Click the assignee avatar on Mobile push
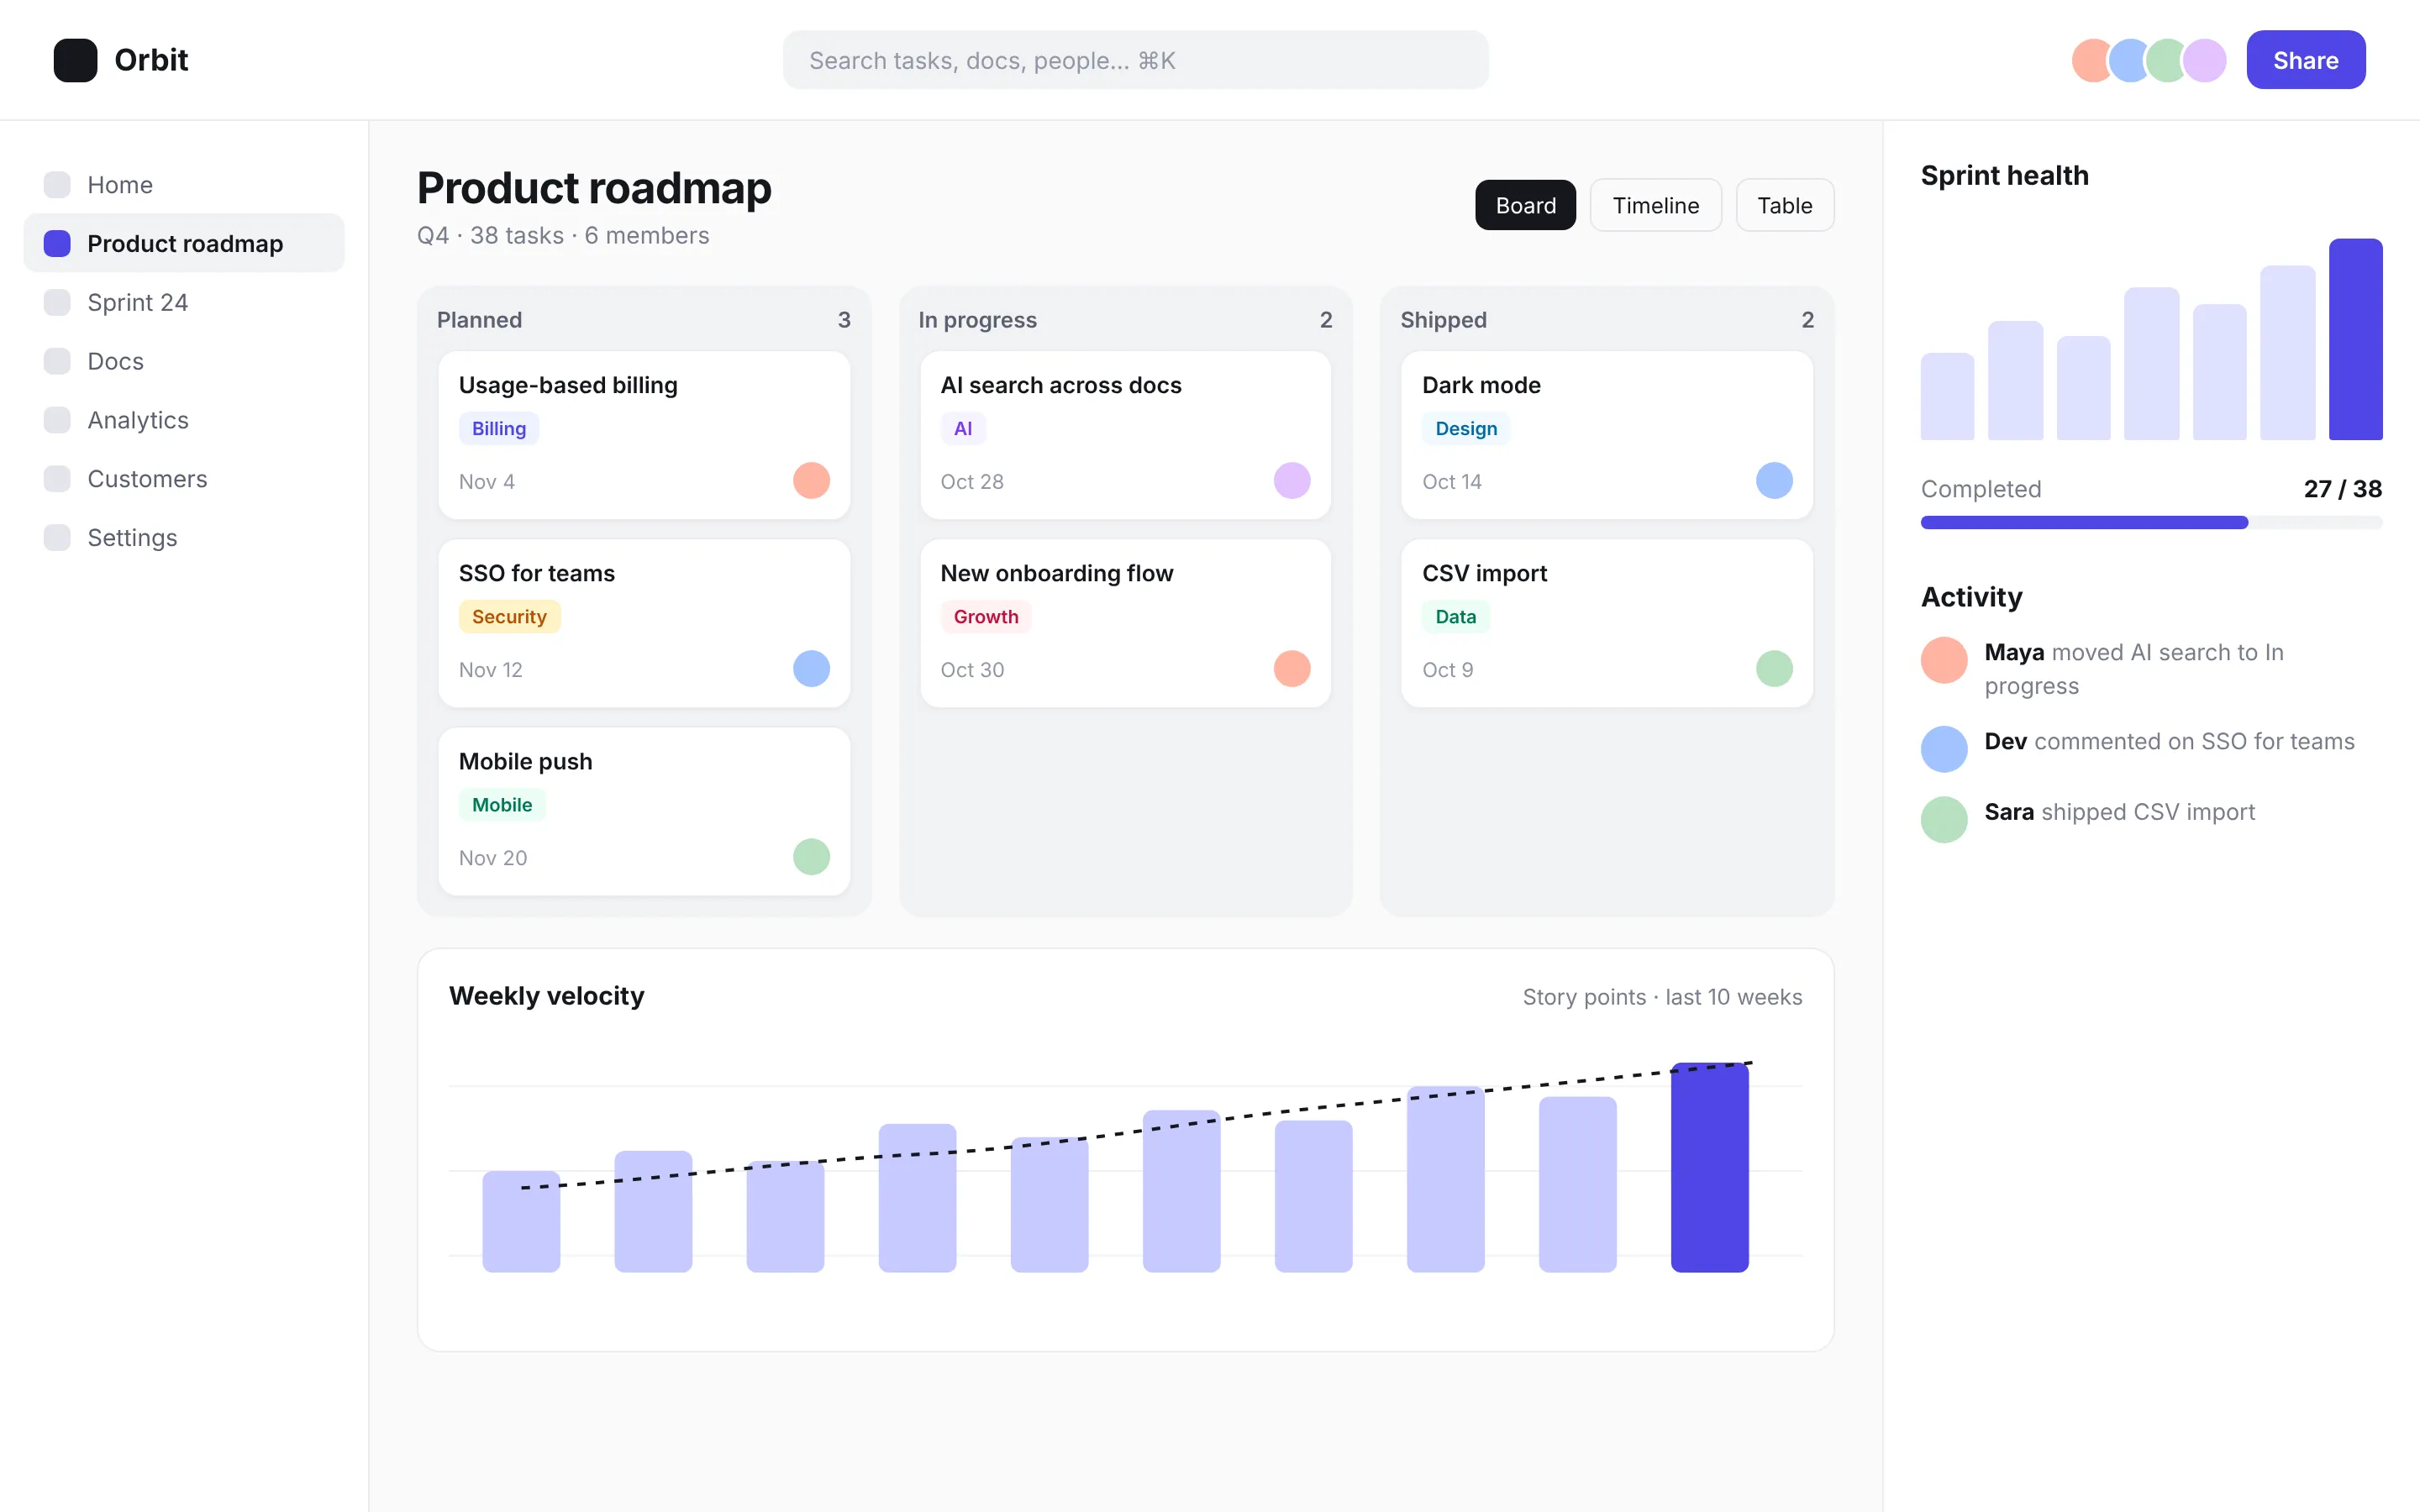 click(811, 857)
